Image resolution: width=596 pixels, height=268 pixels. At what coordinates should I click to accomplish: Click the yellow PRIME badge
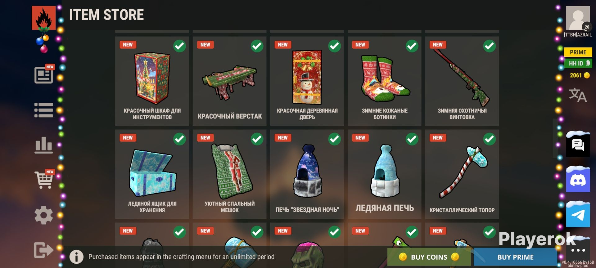point(578,52)
